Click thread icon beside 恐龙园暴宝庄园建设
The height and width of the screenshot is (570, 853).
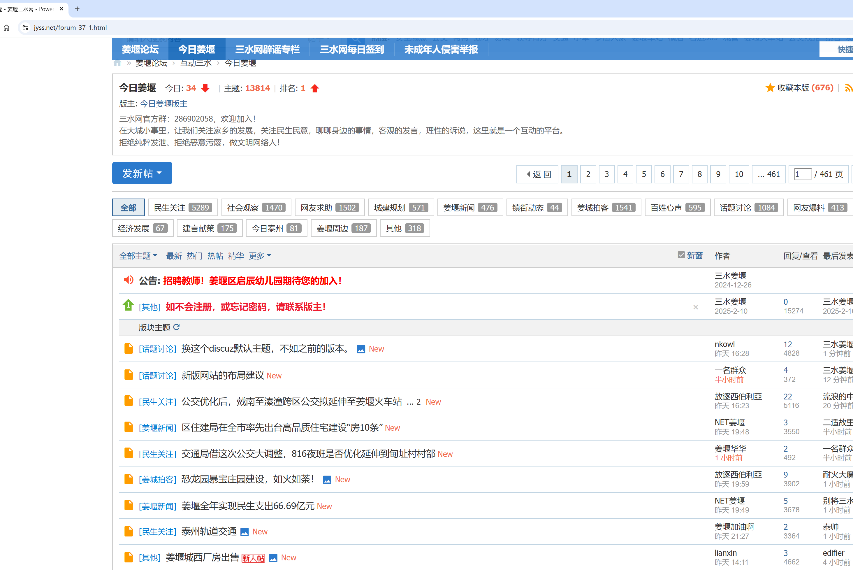coord(128,479)
